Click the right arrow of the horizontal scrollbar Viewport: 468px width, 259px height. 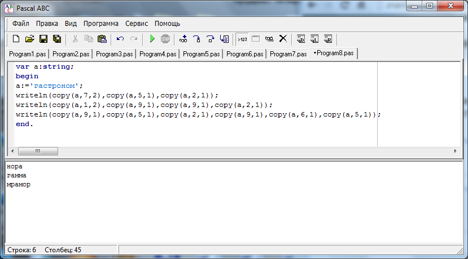point(455,151)
